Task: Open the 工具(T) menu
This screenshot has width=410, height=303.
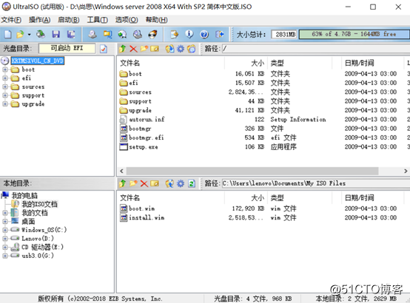Action: [97, 20]
